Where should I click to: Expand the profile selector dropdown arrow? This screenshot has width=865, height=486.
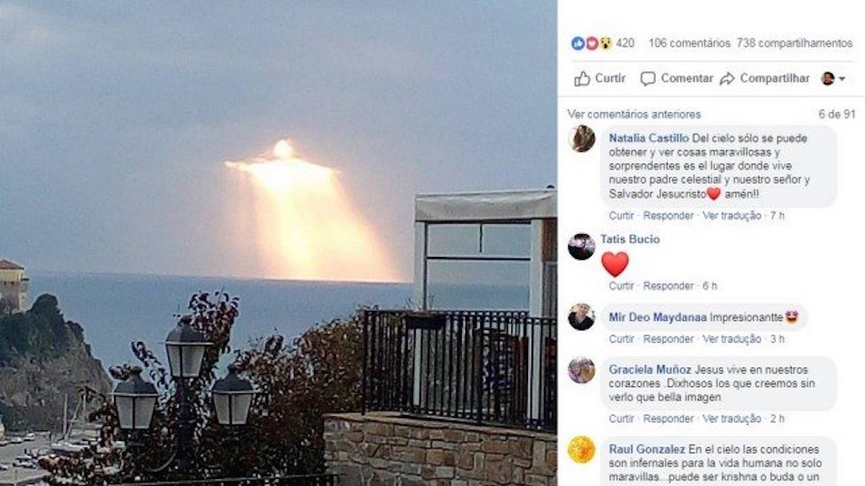(x=842, y=79)
